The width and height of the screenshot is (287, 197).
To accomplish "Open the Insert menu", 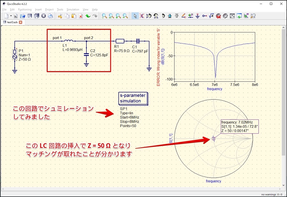I will point(38,10).
